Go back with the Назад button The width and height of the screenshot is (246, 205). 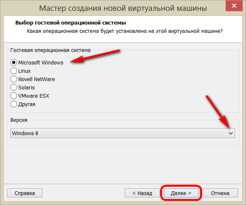(142, 193)
